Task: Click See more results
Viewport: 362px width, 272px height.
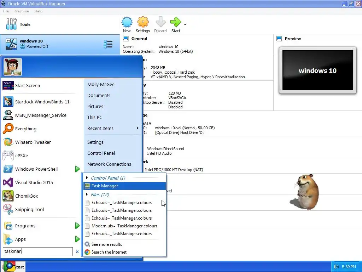Action: click(125, 244)
